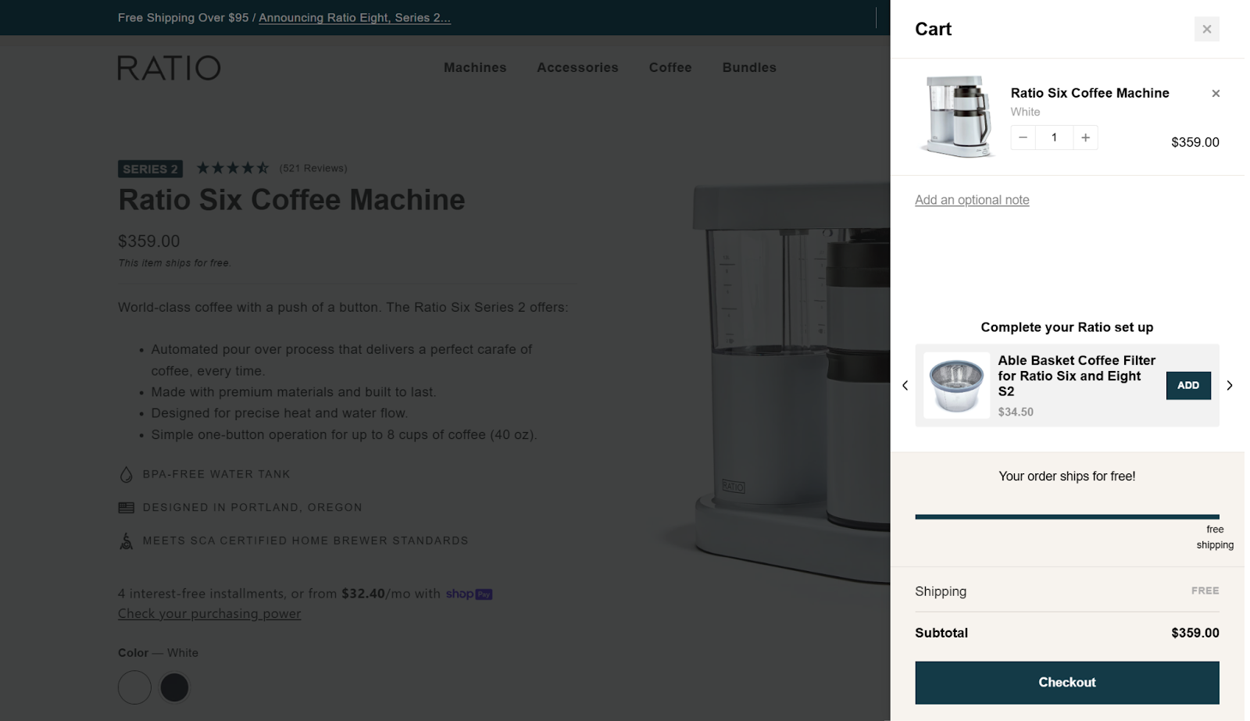
Task: Select the Black color swatch
Action: click(174, 687)
